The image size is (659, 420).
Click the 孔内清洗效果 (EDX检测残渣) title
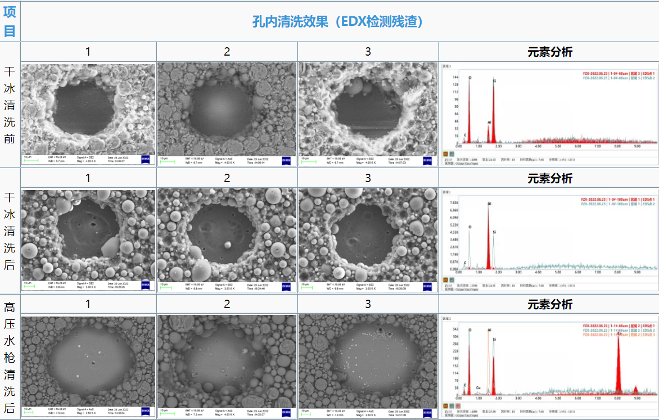[x=337, y=21]
